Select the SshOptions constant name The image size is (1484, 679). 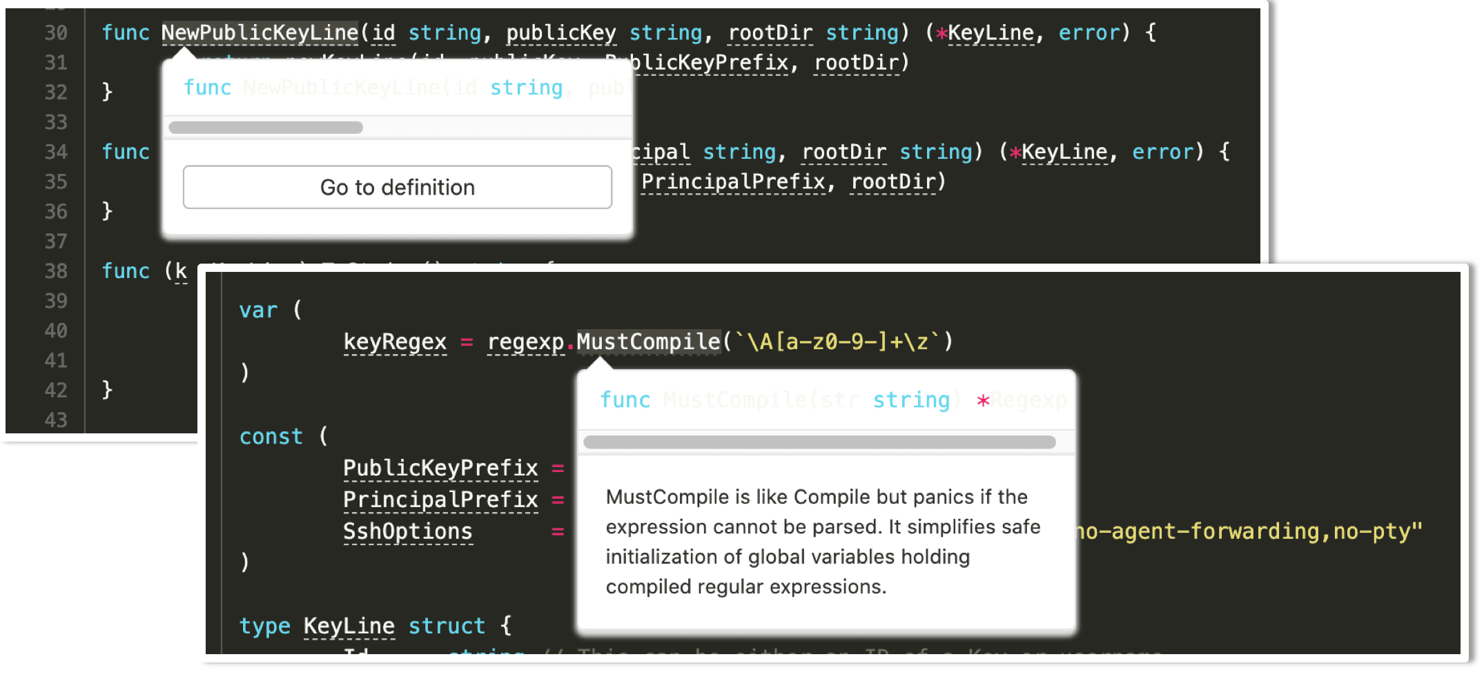[x=407, y=531]
